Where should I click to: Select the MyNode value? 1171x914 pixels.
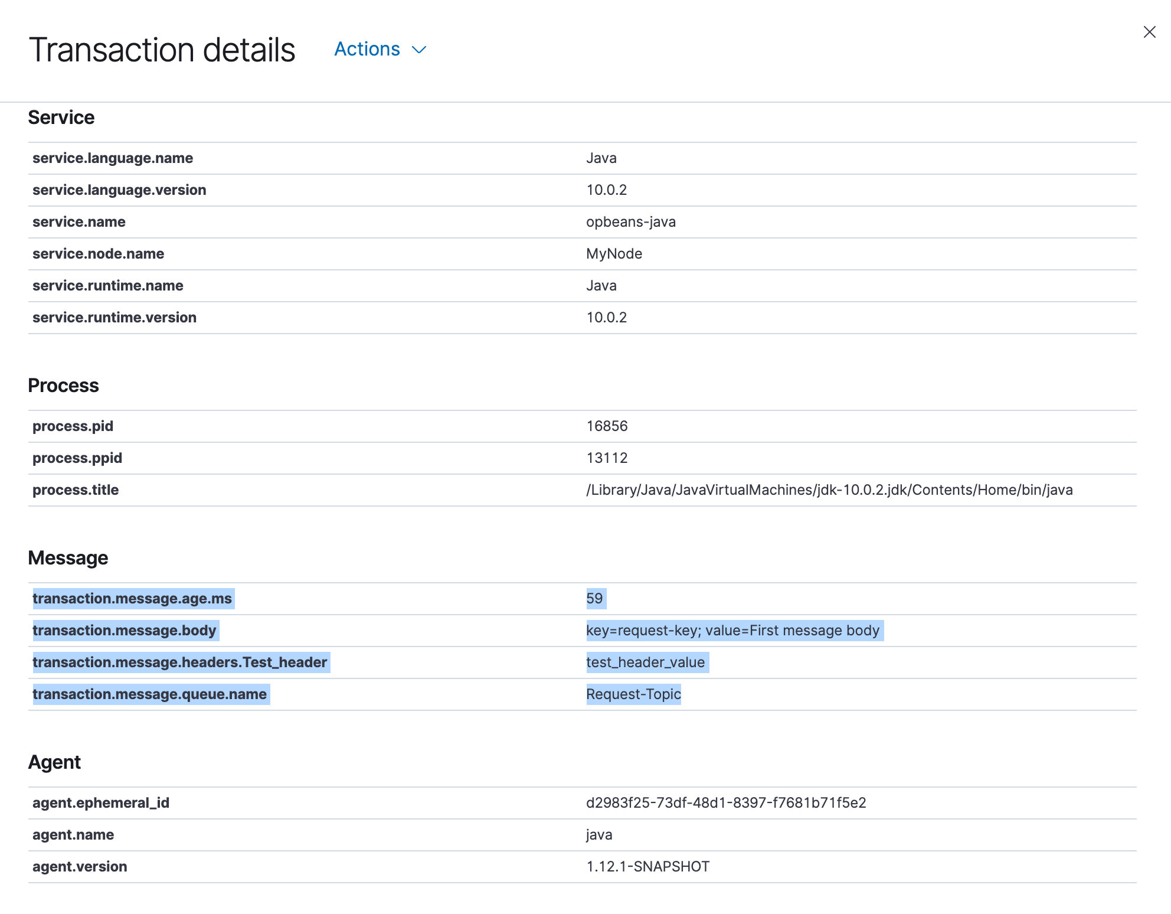coord(614,254)
